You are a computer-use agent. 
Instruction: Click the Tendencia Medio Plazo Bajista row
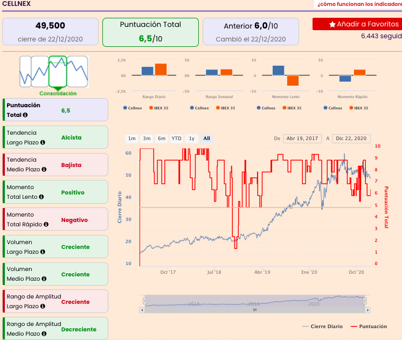click(x=56, y=165)
